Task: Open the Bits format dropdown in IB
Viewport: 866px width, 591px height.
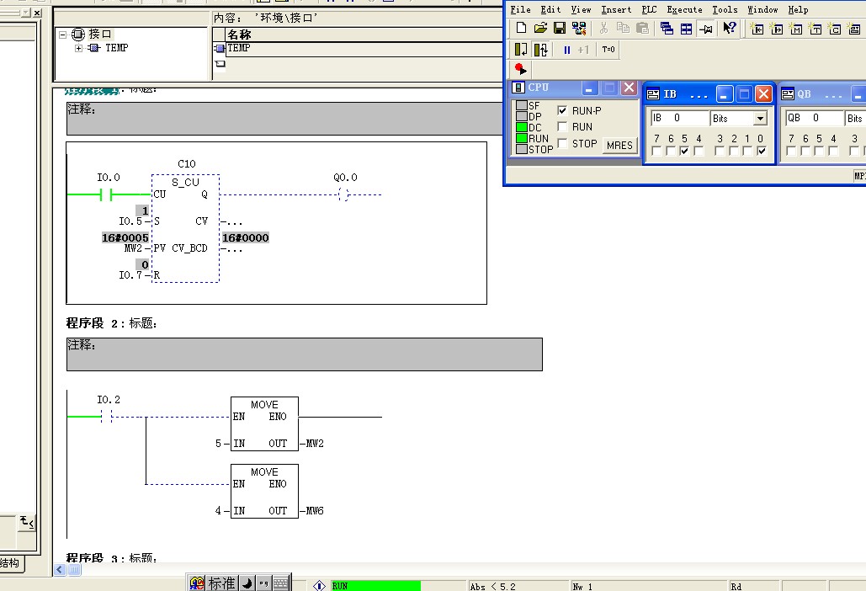Action: click(760, 119)
